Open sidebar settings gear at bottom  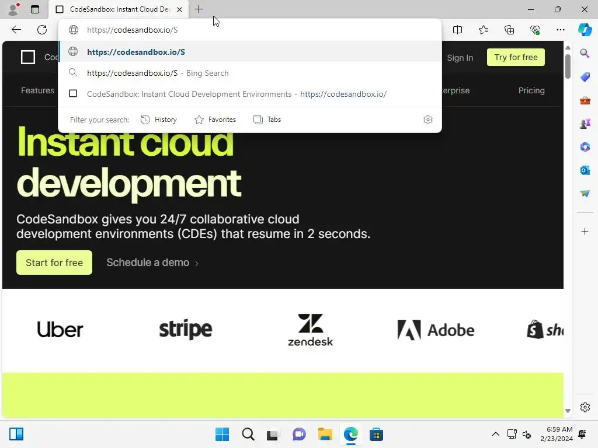(x=585, y=407)
